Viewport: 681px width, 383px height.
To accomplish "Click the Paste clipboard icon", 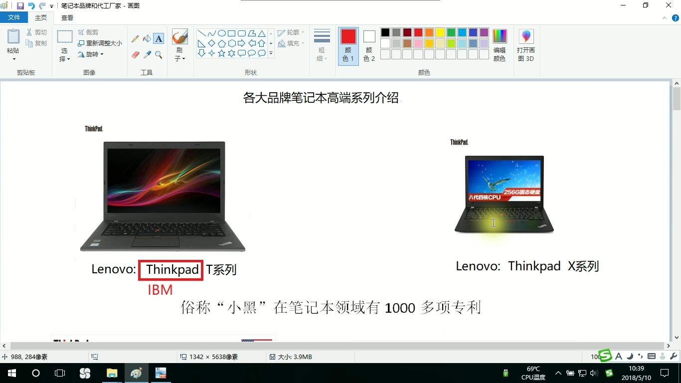I will [13, 37].
